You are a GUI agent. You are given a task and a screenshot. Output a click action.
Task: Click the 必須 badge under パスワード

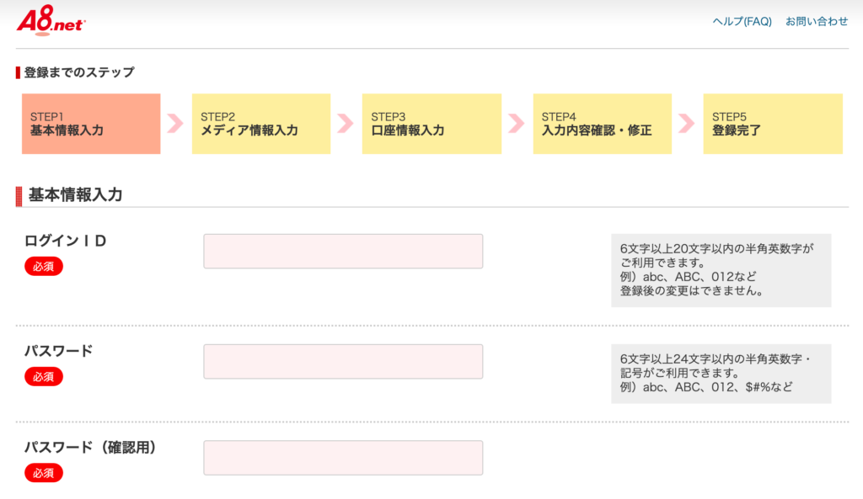(43, 377)
